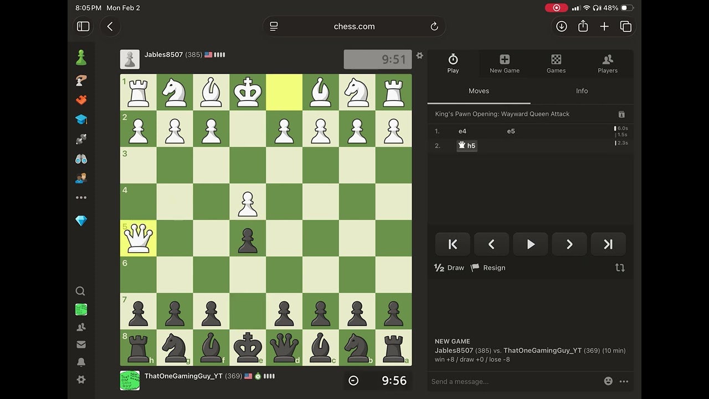Open the opening book icon
This screenshot has width=709, height=399.
(x=621, y=114)
